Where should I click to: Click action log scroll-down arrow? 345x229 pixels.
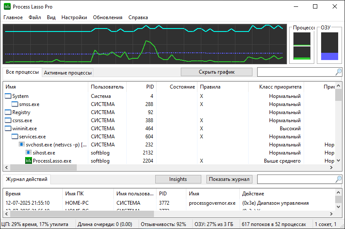point(339,206)
